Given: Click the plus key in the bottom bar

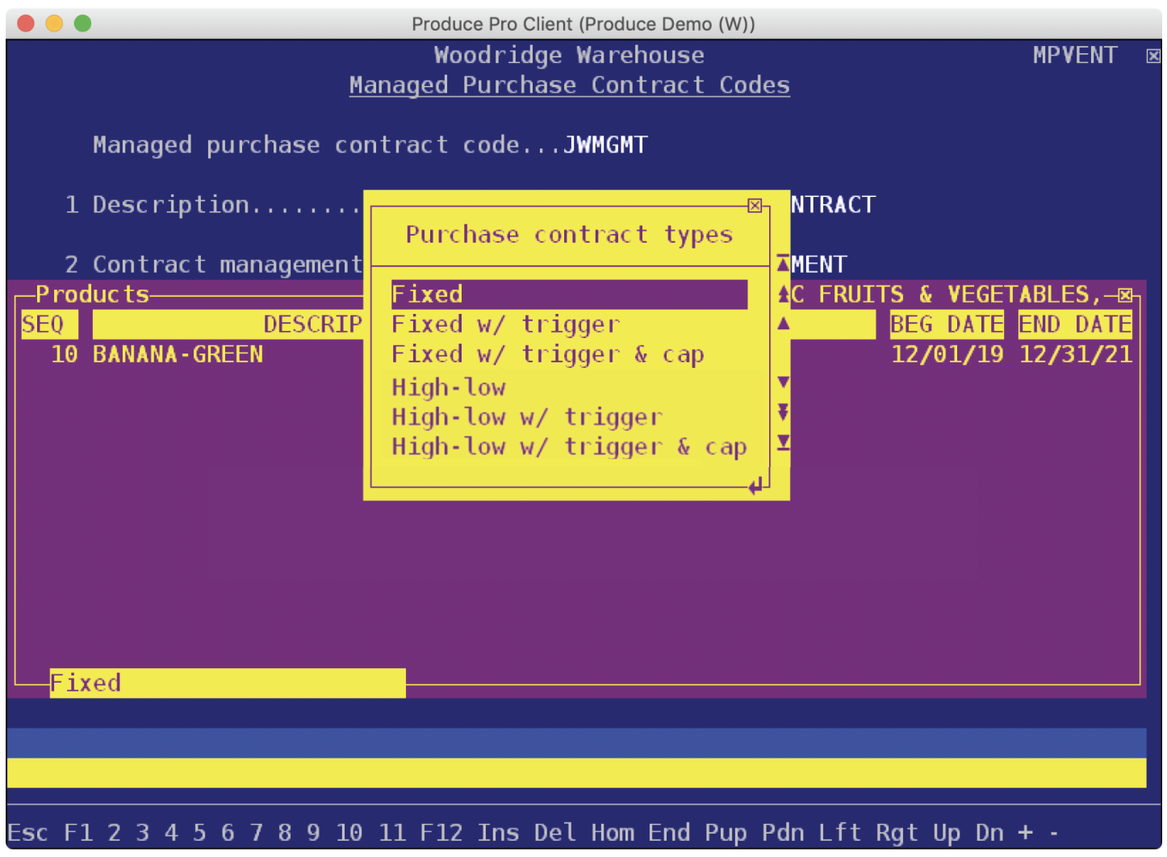Looking at the screenshot, I should [x=1026, y=832].
